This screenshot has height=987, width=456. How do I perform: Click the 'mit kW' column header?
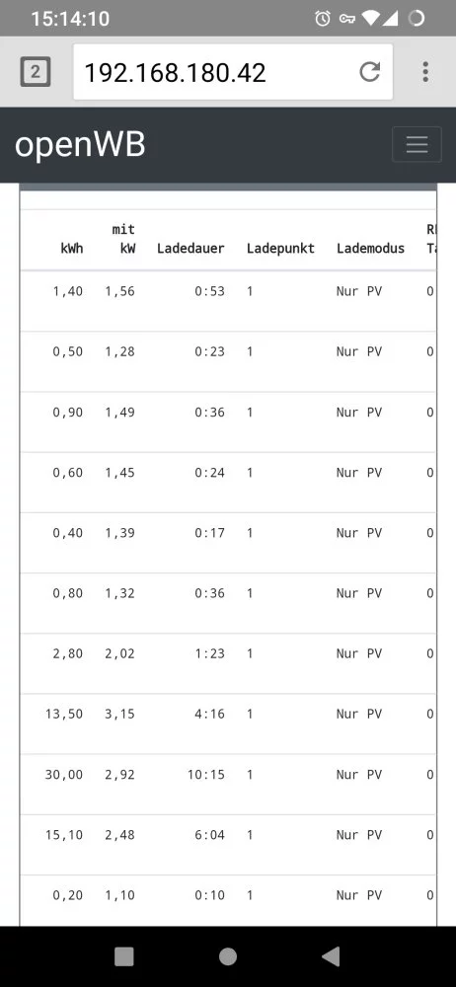(124, 239)
